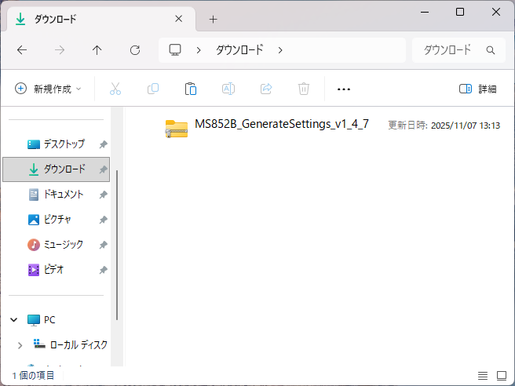Open the 新規作成 dropdown menu

tap(48, 89)
